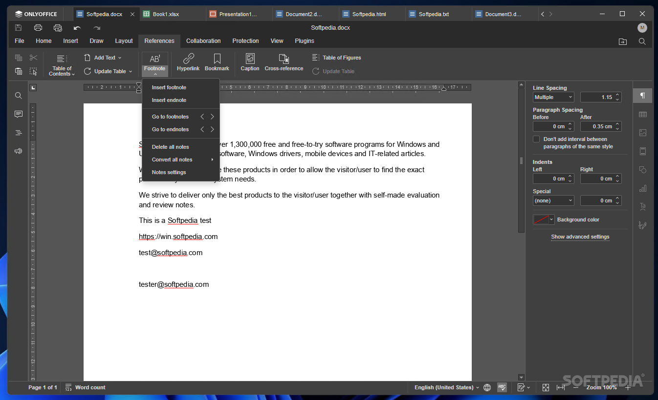This screenshot has width=658, height=400.
Task: Open the Headings navigation panel
Action: (19, 133)
